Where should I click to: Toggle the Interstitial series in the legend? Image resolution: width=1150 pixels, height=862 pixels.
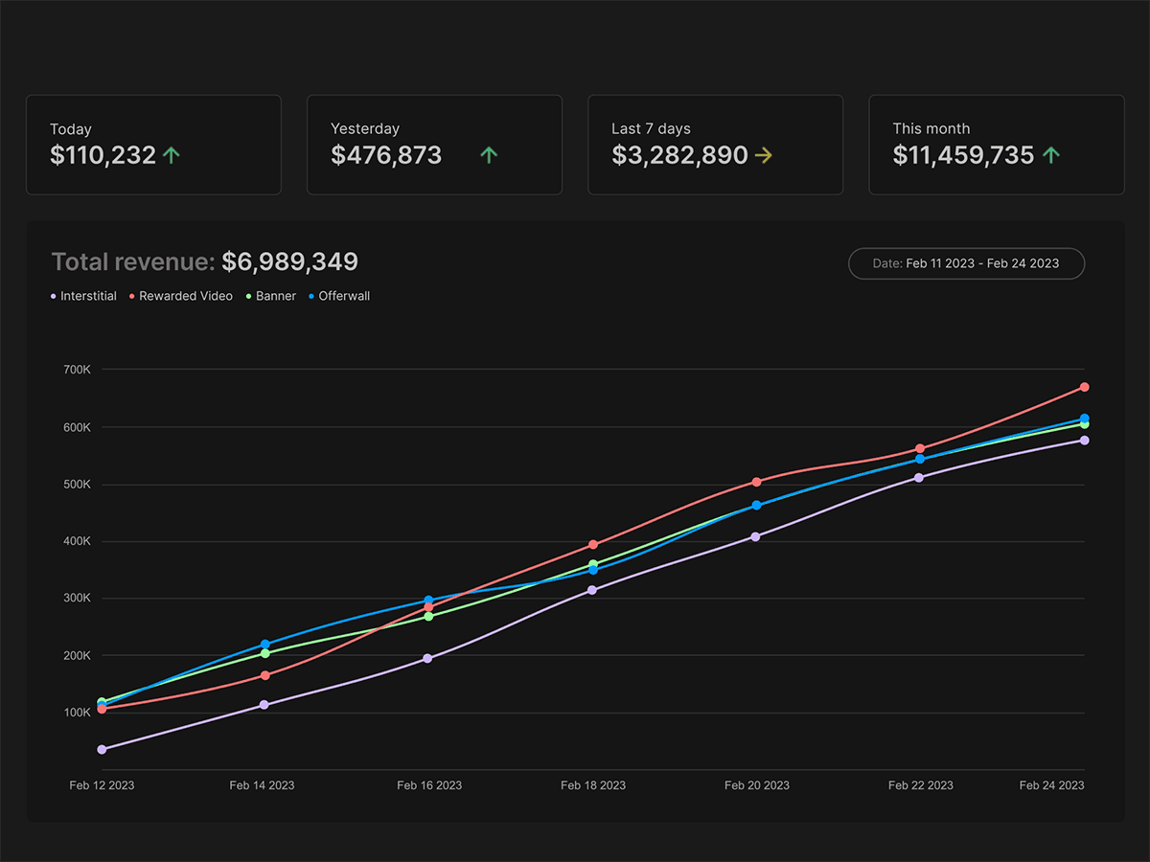[x=83, y=296]
